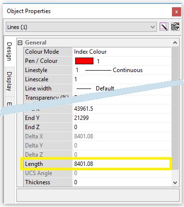The image size is (184, 207).
Task: Click the quick select wand icon
Action: coord(164,27)
